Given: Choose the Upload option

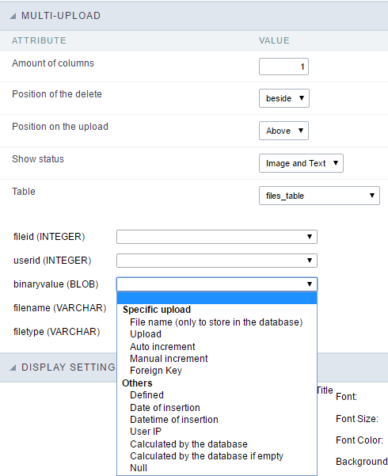Looking at the screenshot, I should [x=146, y=334].
